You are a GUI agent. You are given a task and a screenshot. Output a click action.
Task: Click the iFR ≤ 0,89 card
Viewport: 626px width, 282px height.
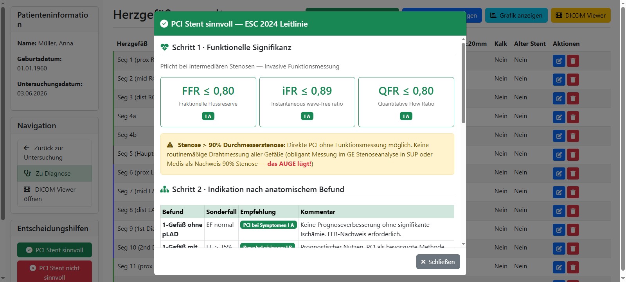tap(307, 102)
